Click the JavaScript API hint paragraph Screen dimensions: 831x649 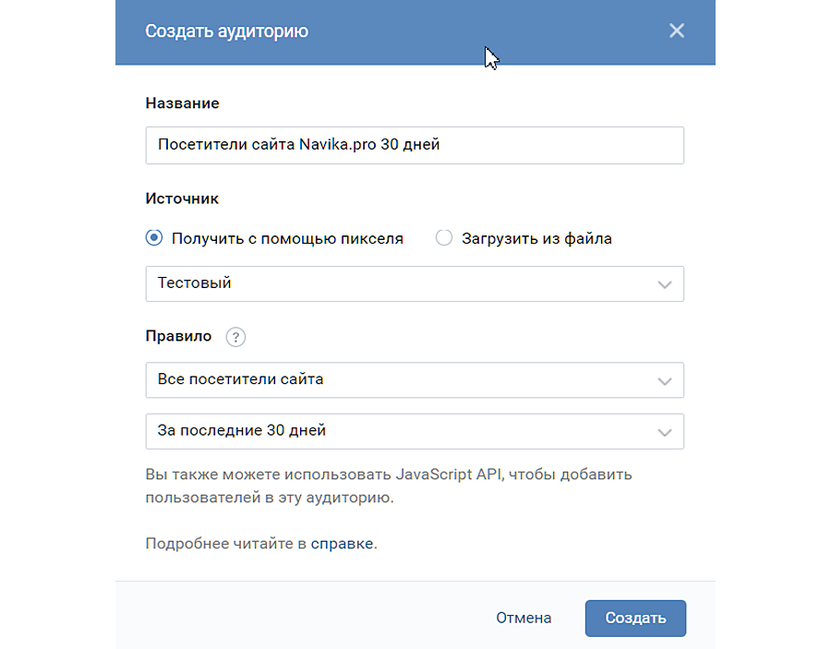pos(388,486)
